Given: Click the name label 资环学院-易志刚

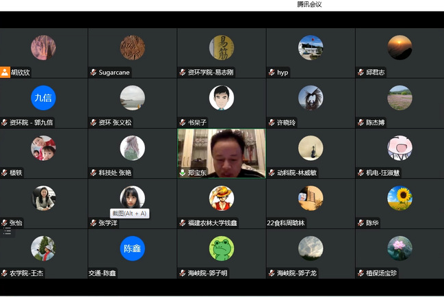Looking at the screenshot, I should tap(210, 73).
